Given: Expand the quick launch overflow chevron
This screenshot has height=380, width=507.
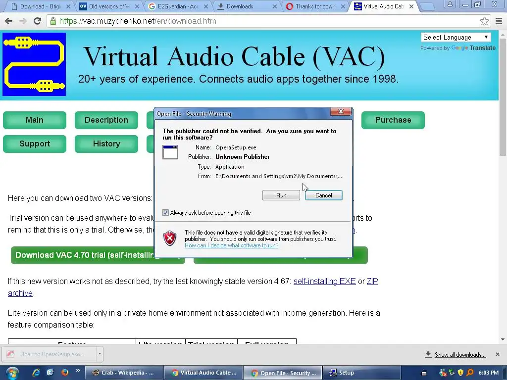Looking at the screenshot, I should coord(78,371).
